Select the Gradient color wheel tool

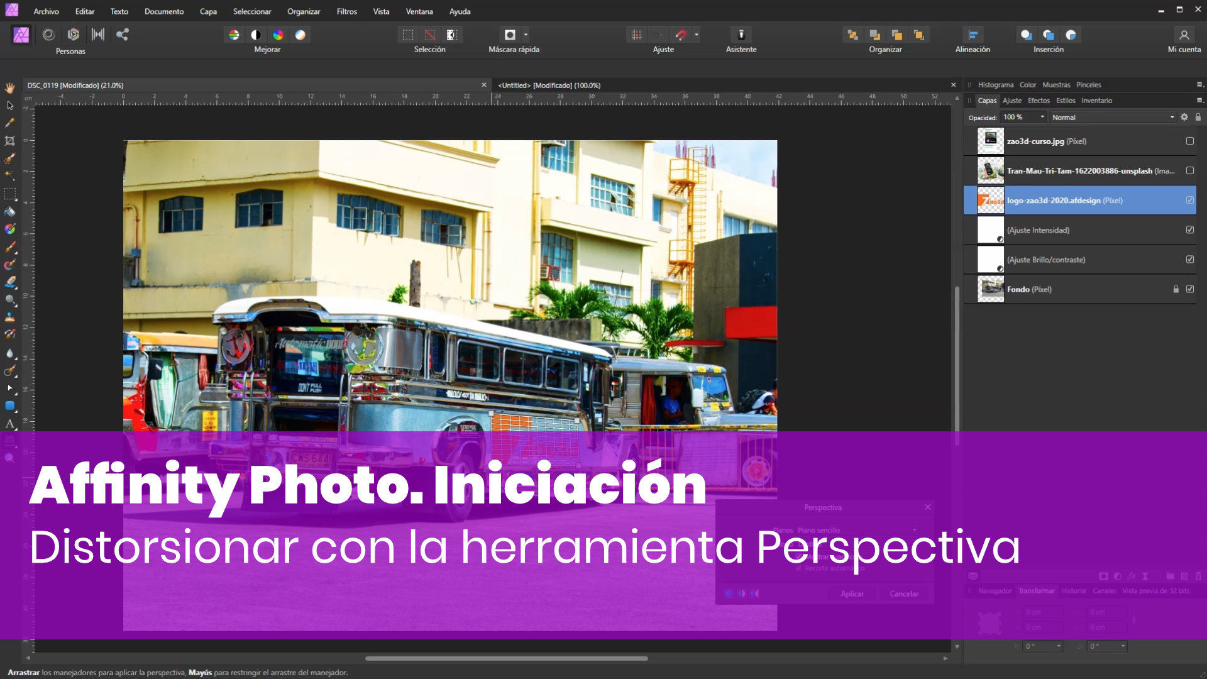tap(9, 229)
